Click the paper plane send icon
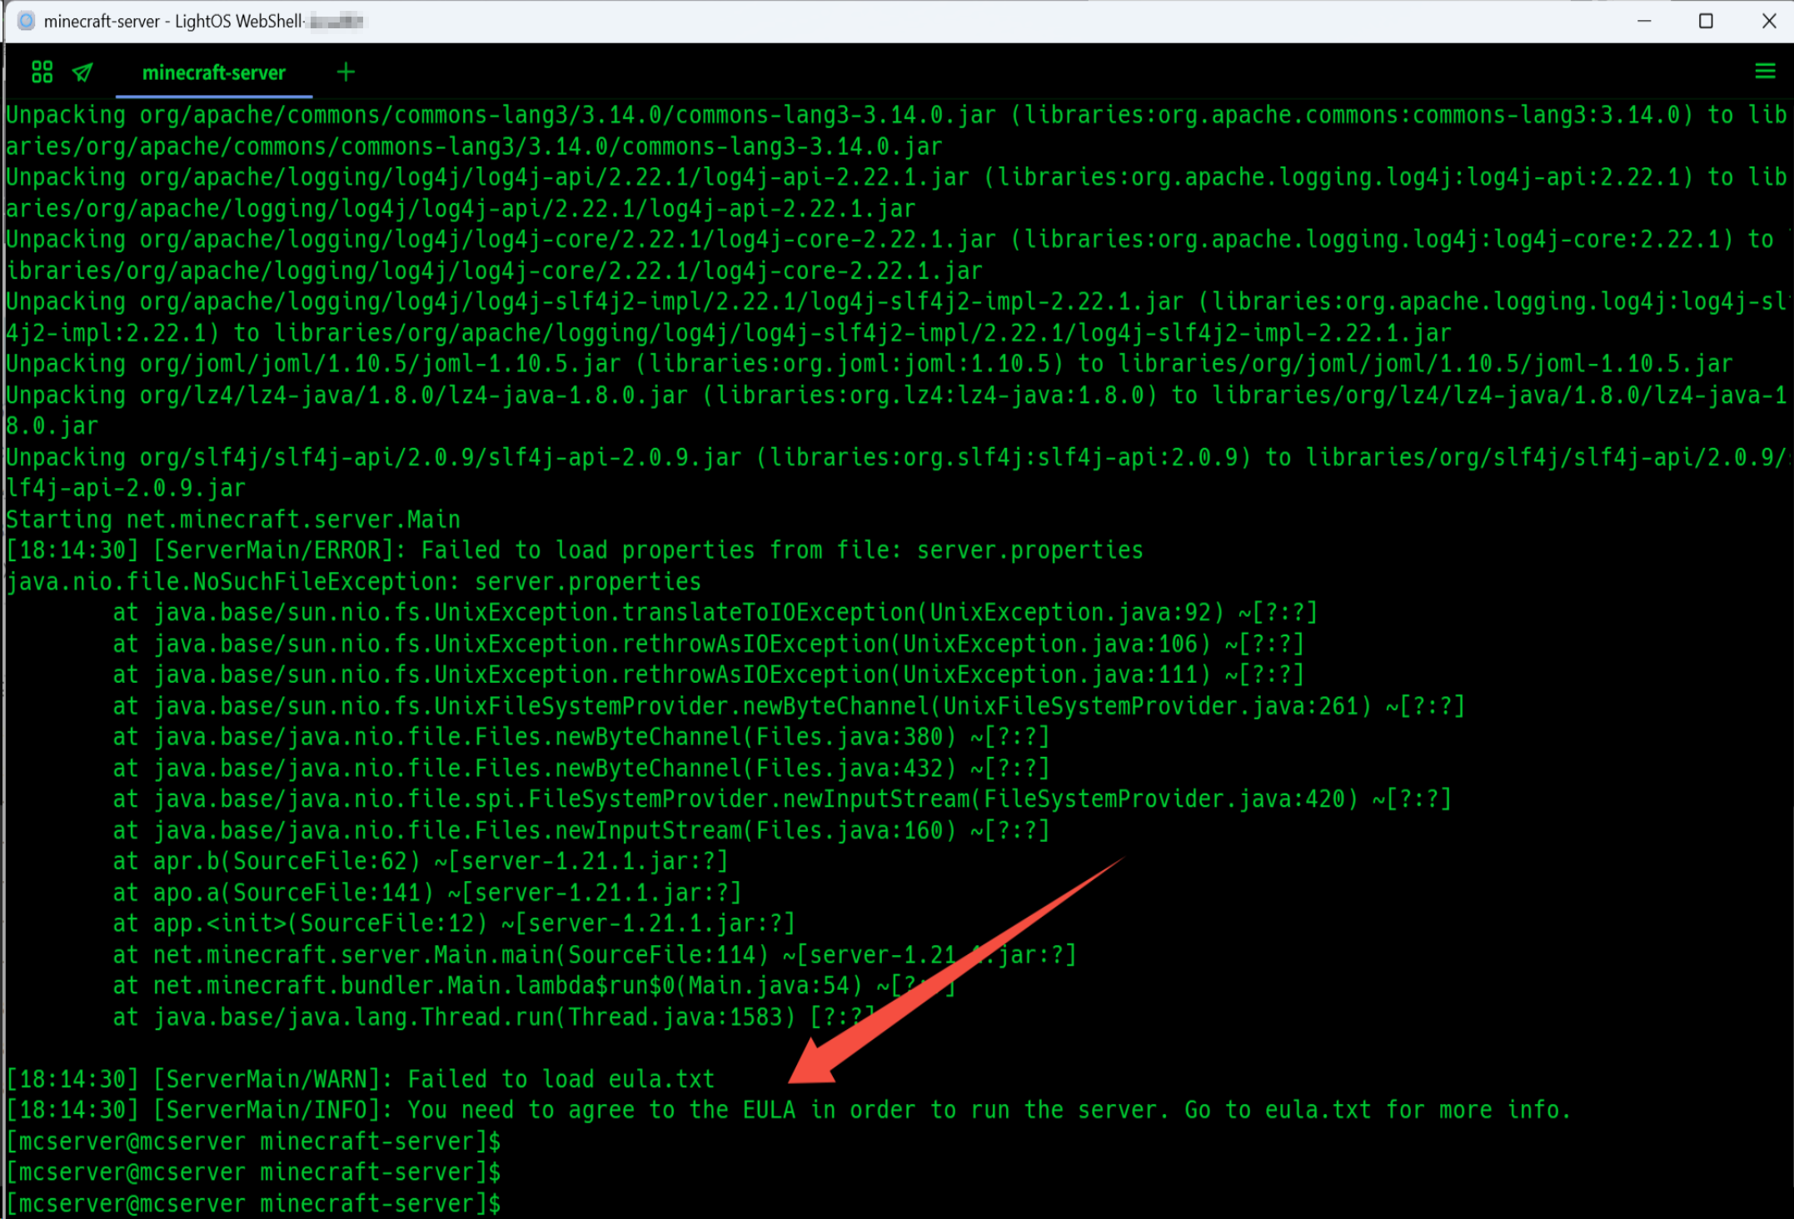Image resolution: width=1794 pixels, height=1219 pixels. coord(82,72)
